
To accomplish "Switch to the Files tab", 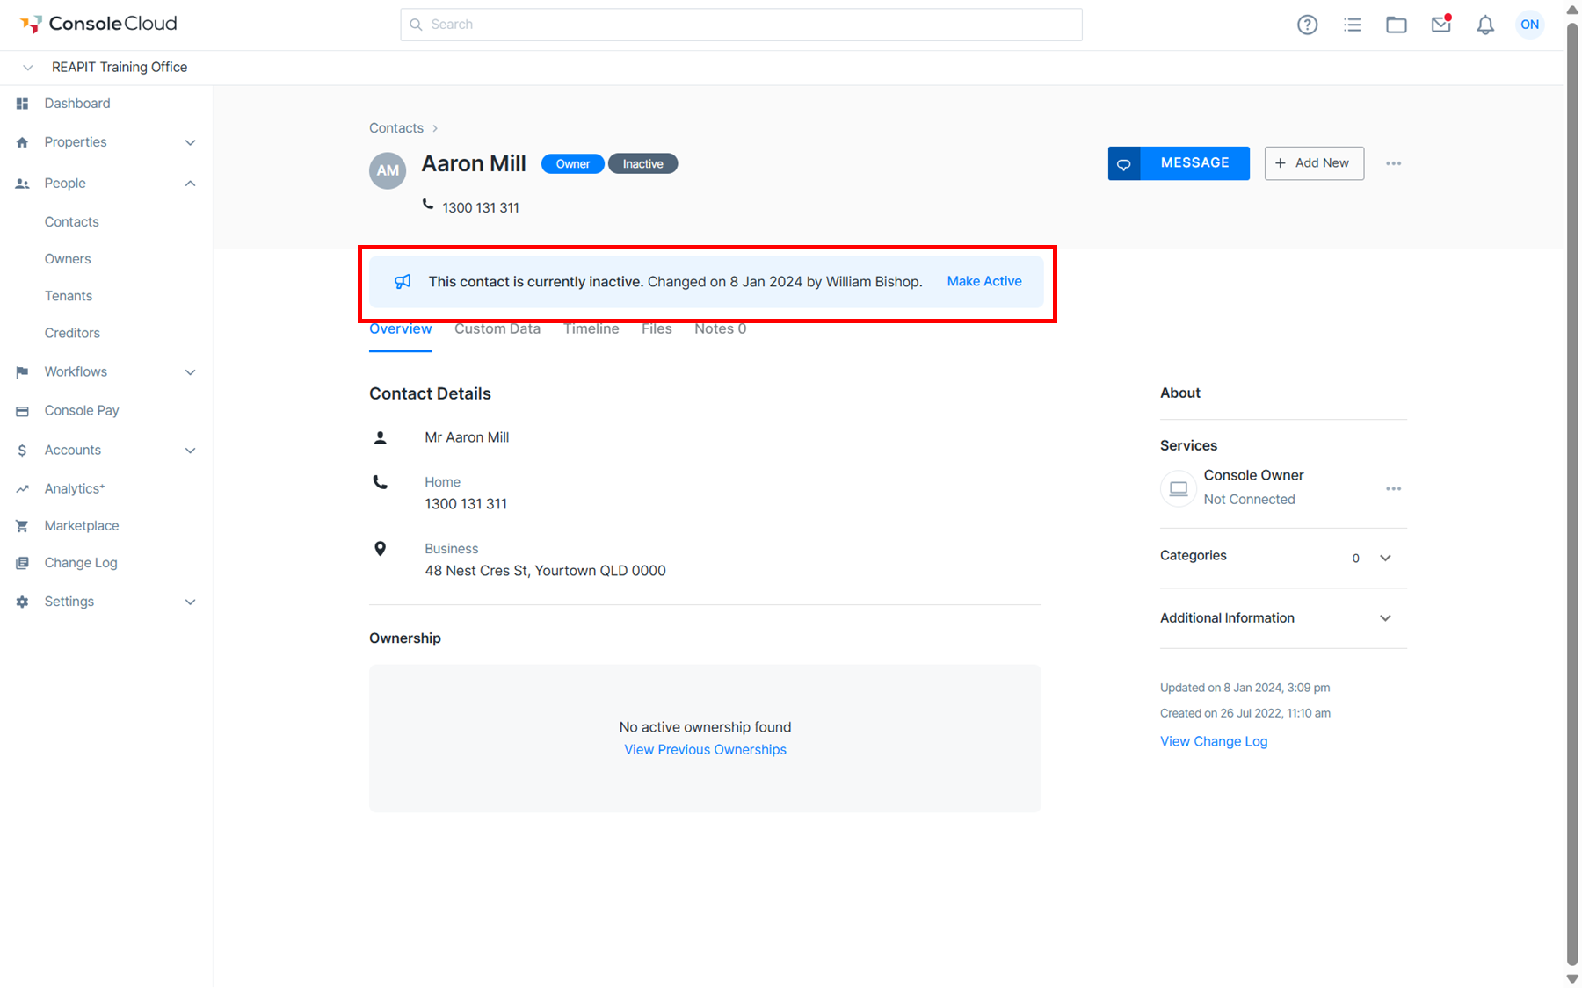I will (657, 329).
